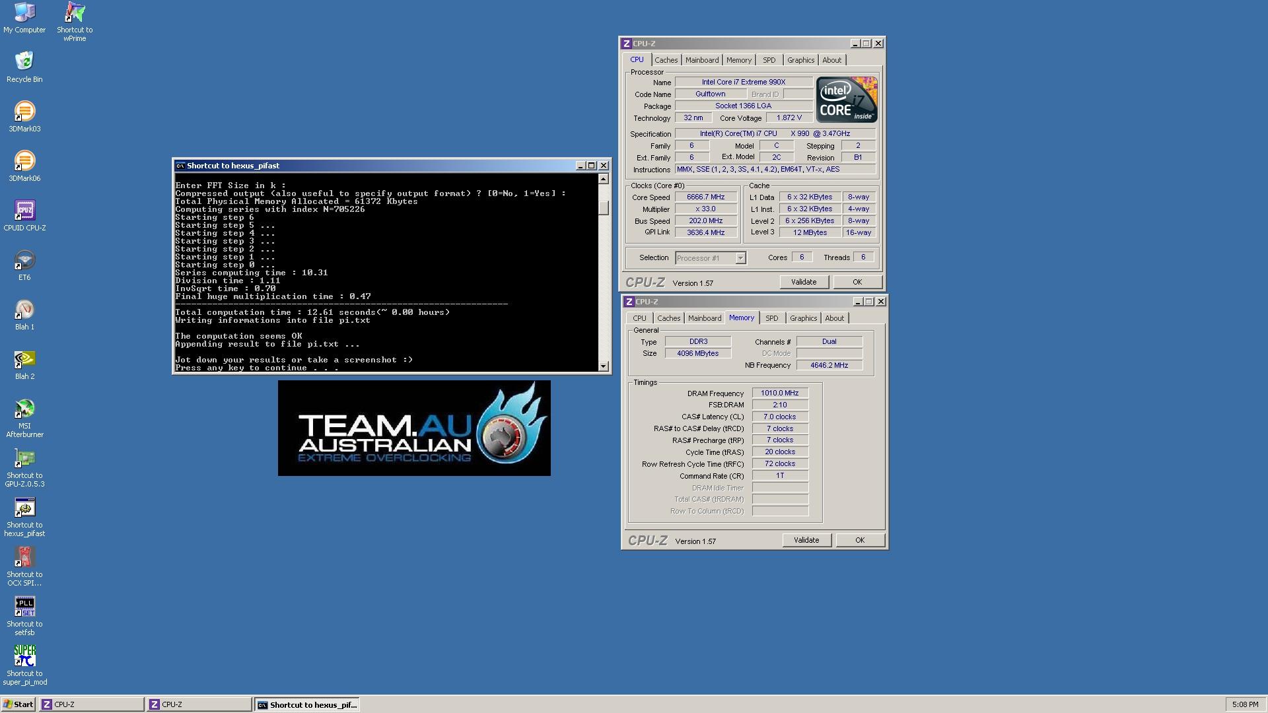Click the CPU-Z title icon in upper window
The height and width of the screenshot is (713, 1268).
pyautogui.click(x=626, y=44)
